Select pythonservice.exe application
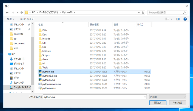193x111 pixels. [52, 84]
